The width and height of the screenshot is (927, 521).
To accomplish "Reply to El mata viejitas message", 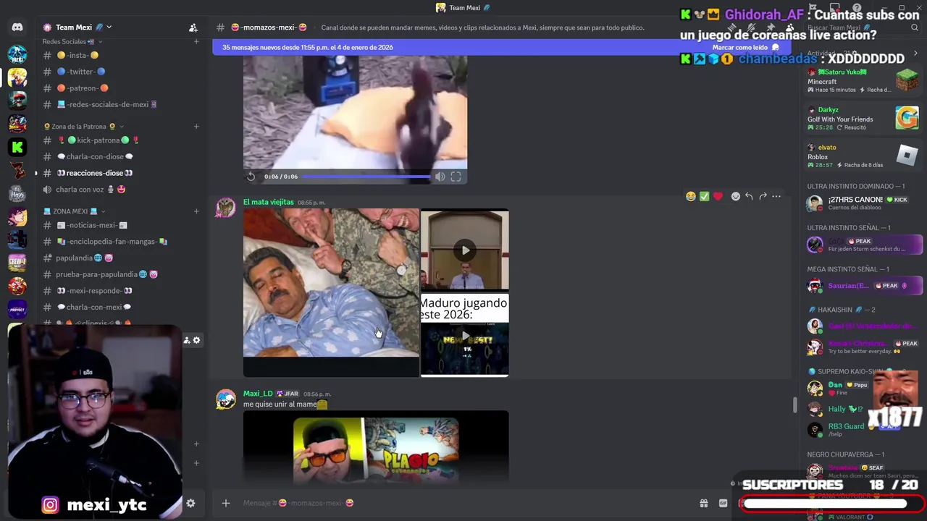I will click(749, 196).
